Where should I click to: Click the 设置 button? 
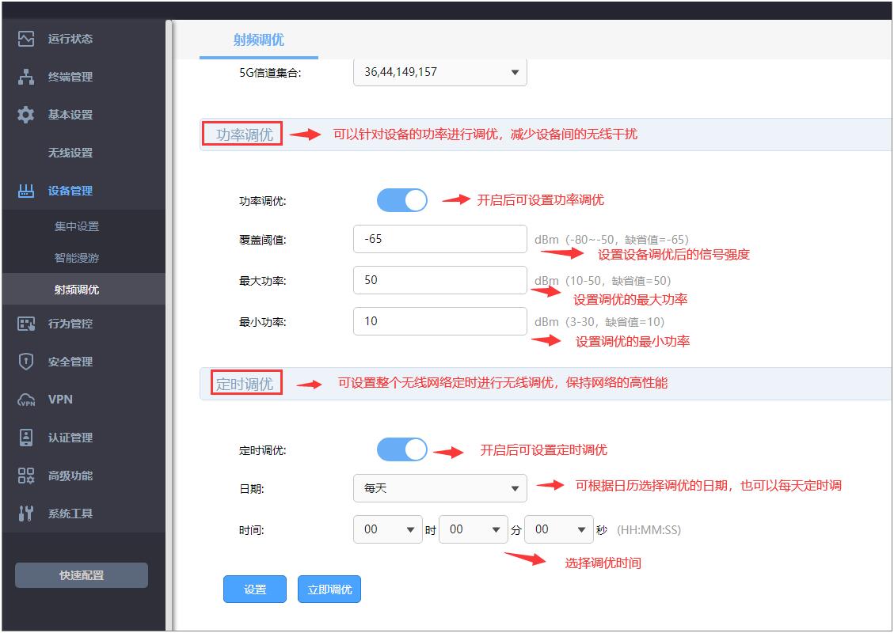coord(255,589)
